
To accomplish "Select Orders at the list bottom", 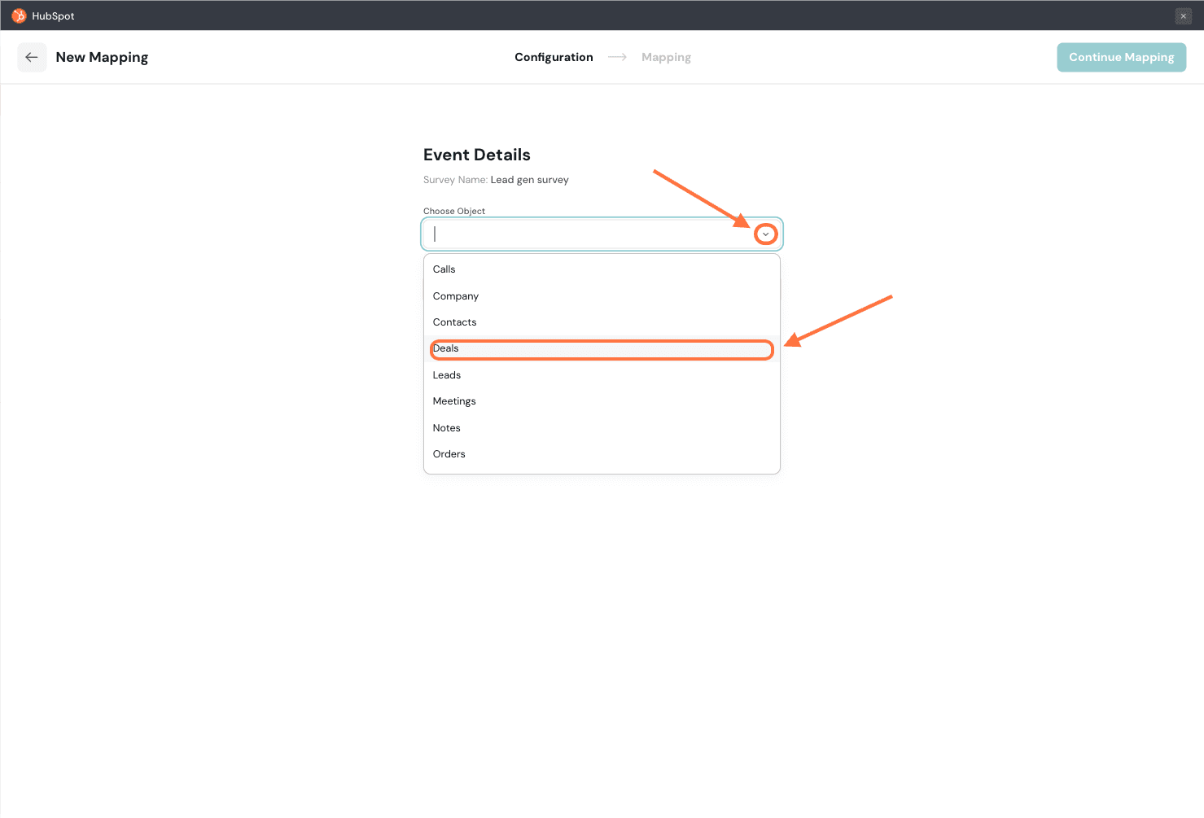I will coord(449,454).
